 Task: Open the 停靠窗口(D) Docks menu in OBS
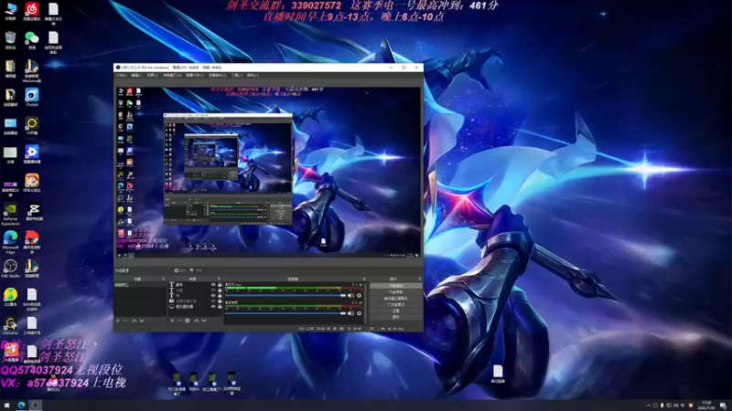pyautogui.click(x=172, y=75)
